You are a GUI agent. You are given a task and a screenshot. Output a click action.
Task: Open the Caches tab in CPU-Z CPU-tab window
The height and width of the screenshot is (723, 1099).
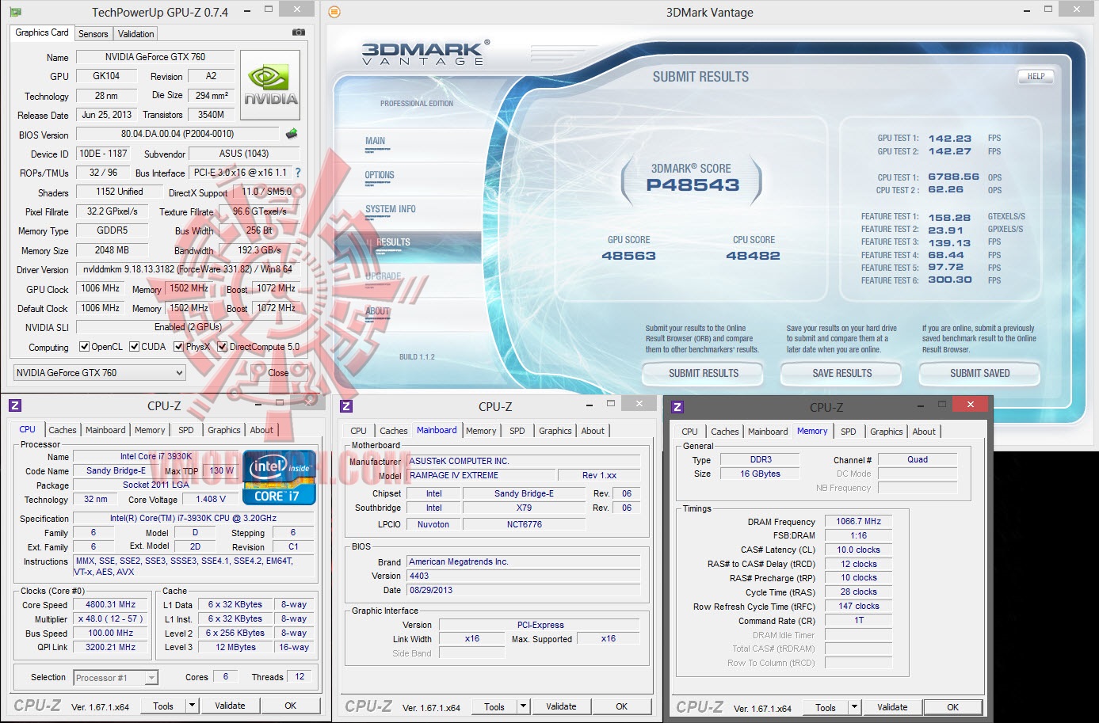(63, 430)
